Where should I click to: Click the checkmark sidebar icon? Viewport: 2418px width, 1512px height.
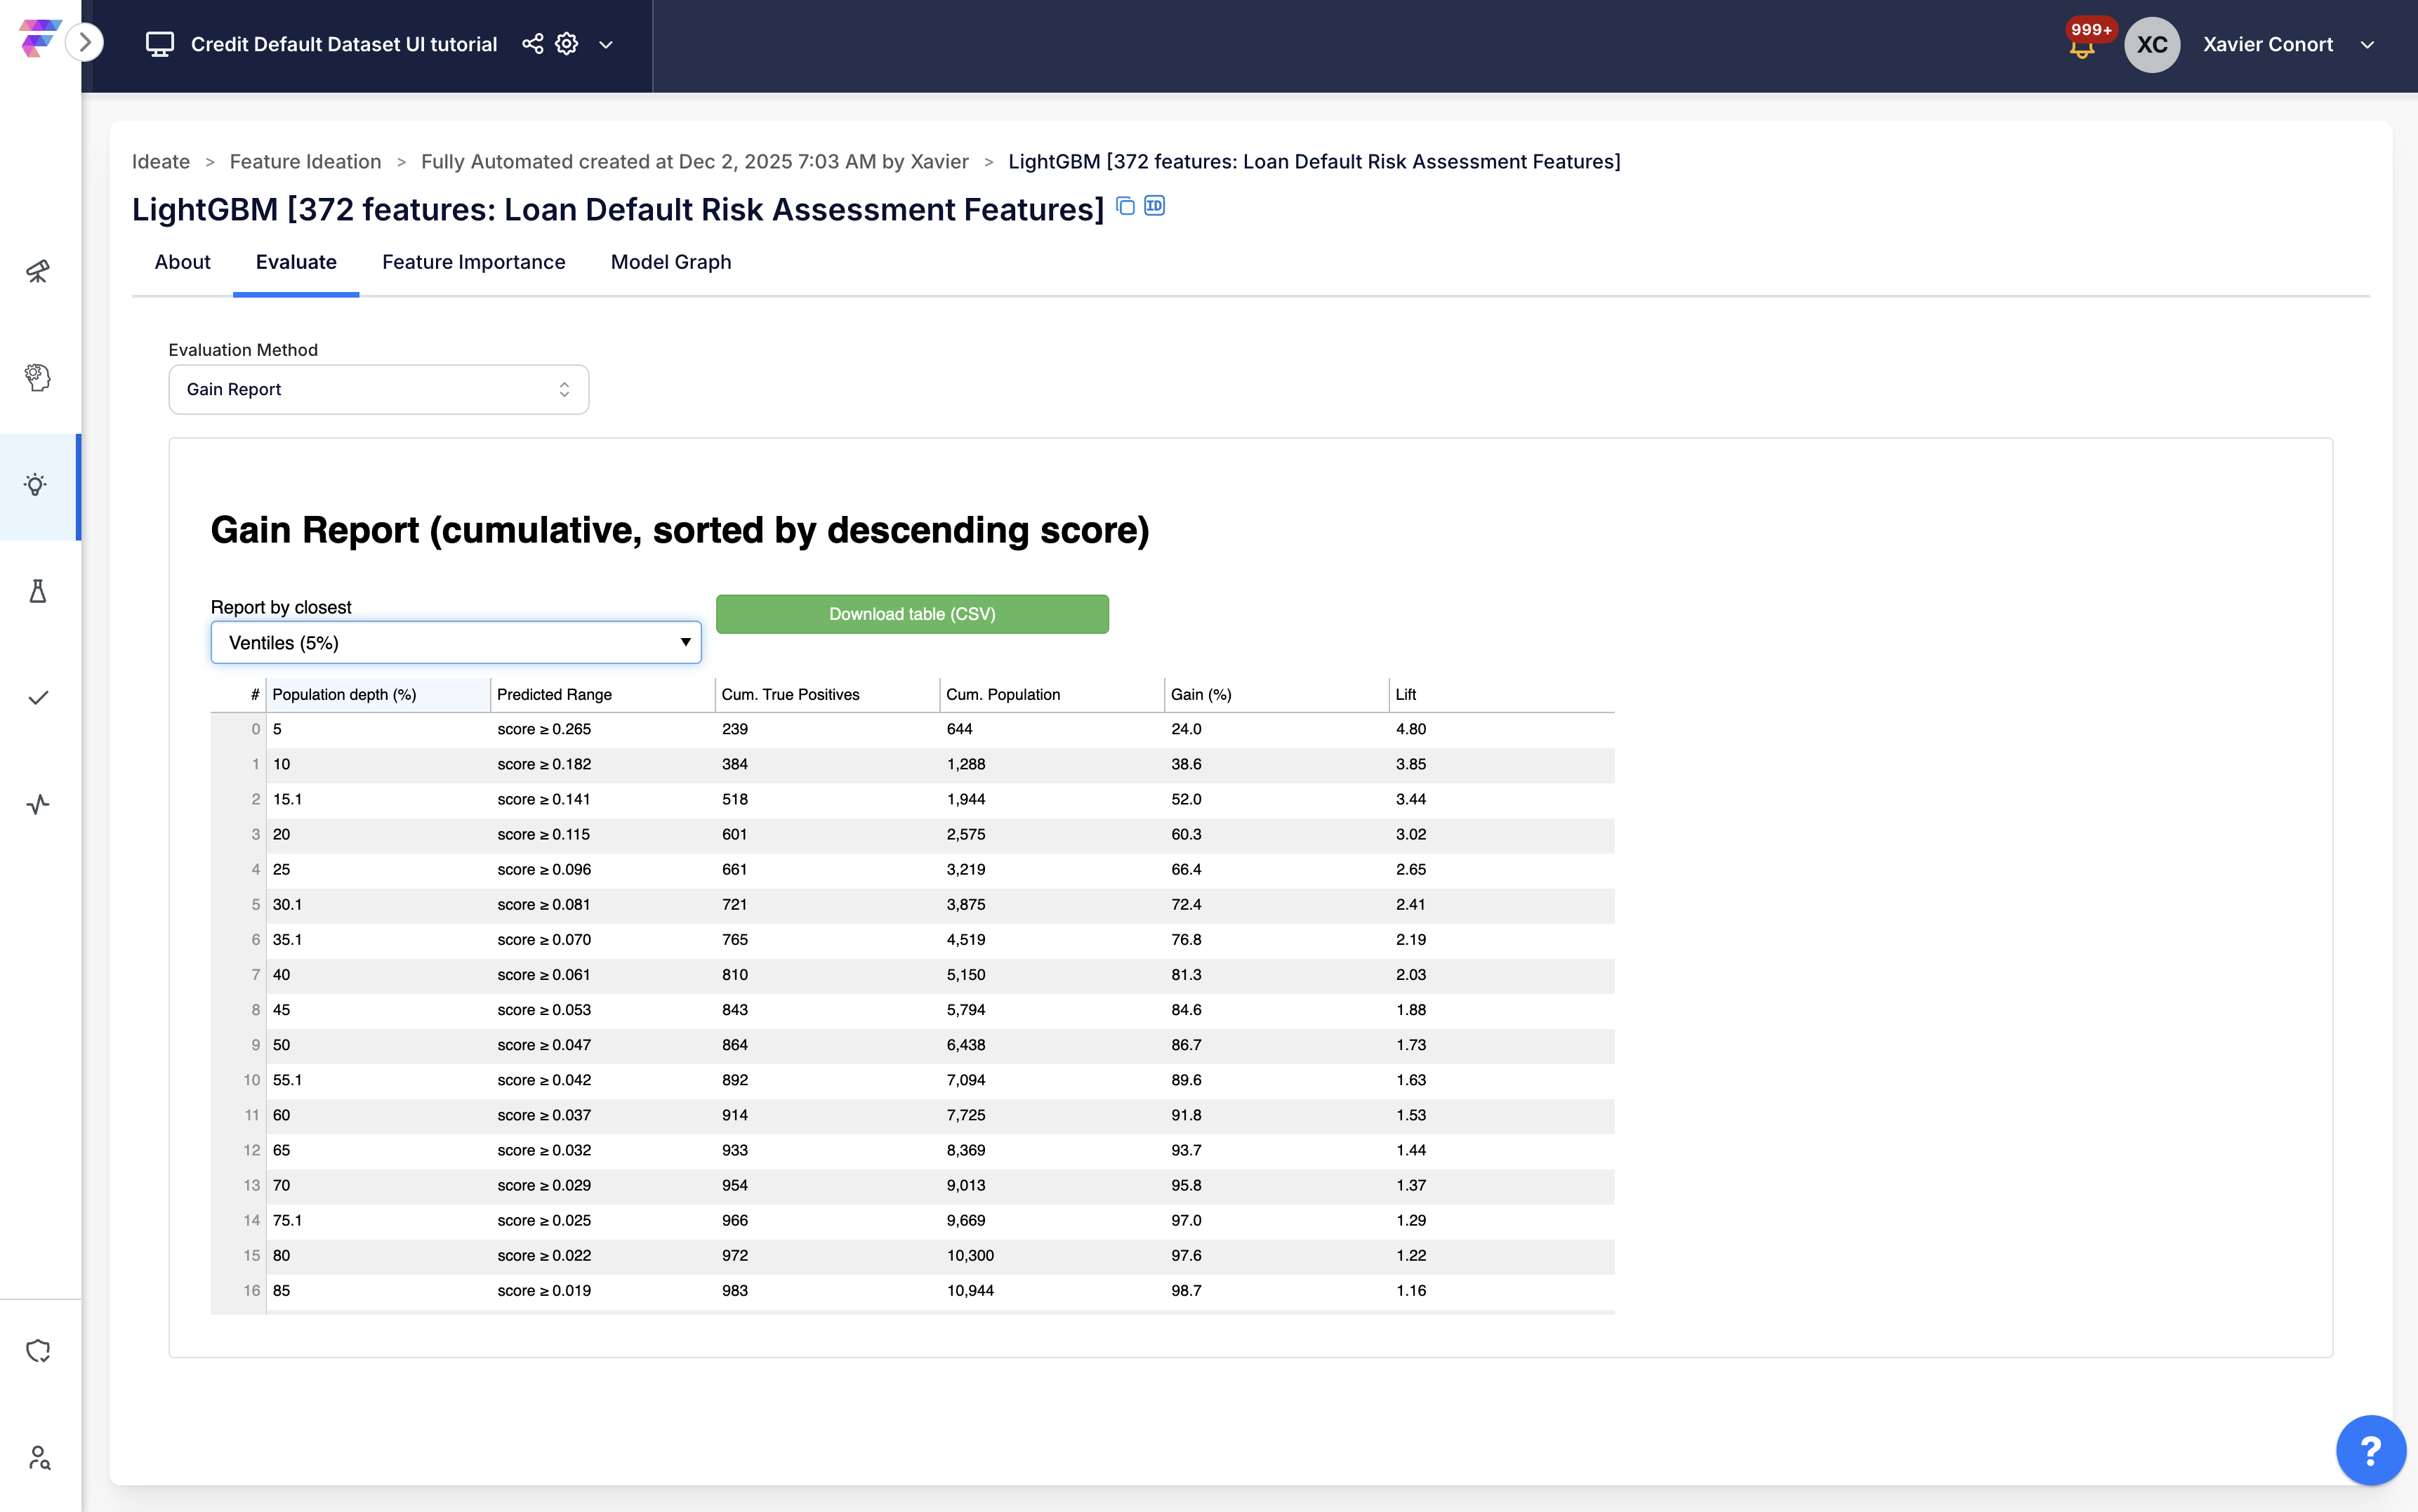coord(38,698)
